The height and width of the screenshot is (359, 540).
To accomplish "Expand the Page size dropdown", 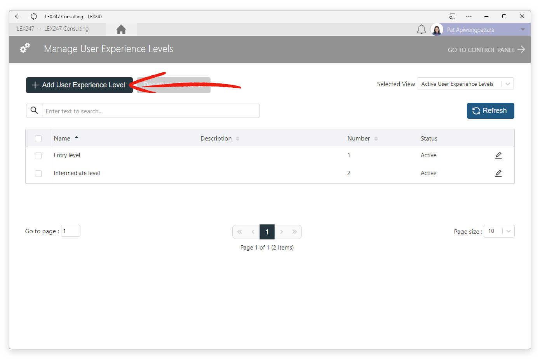I will tap(499, 231).
